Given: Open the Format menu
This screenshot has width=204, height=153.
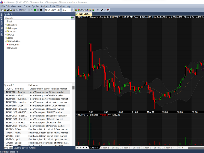Looking at the screenshot, I should click(27, 6).
